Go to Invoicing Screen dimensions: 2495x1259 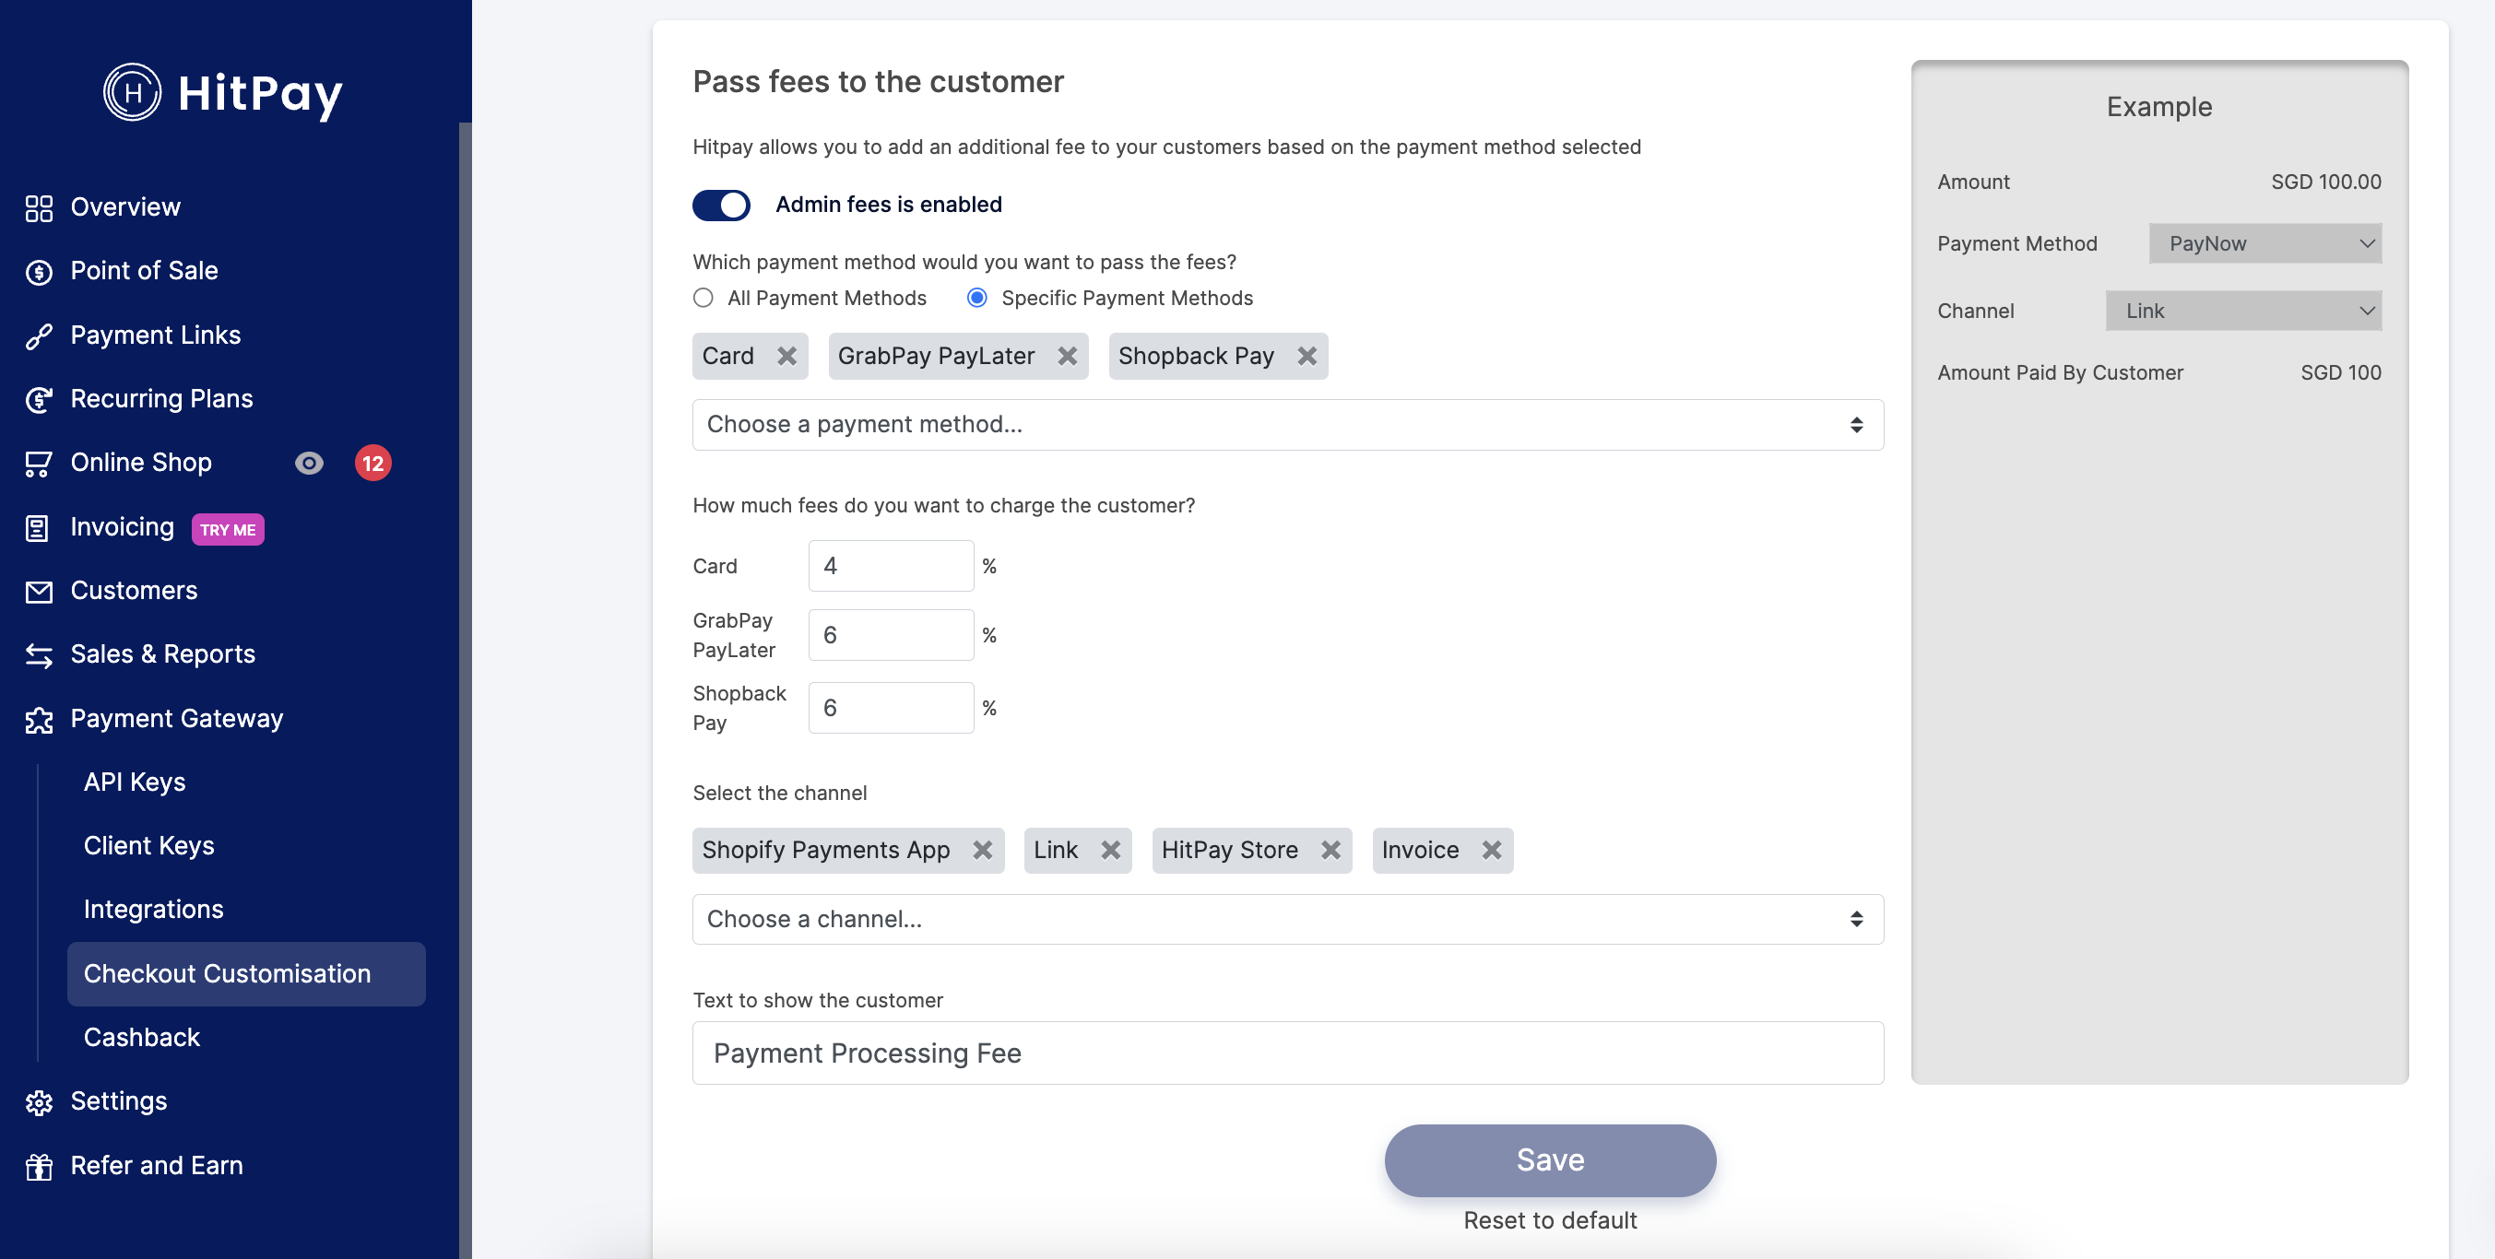pyautogui.click(x=122, y=527)
